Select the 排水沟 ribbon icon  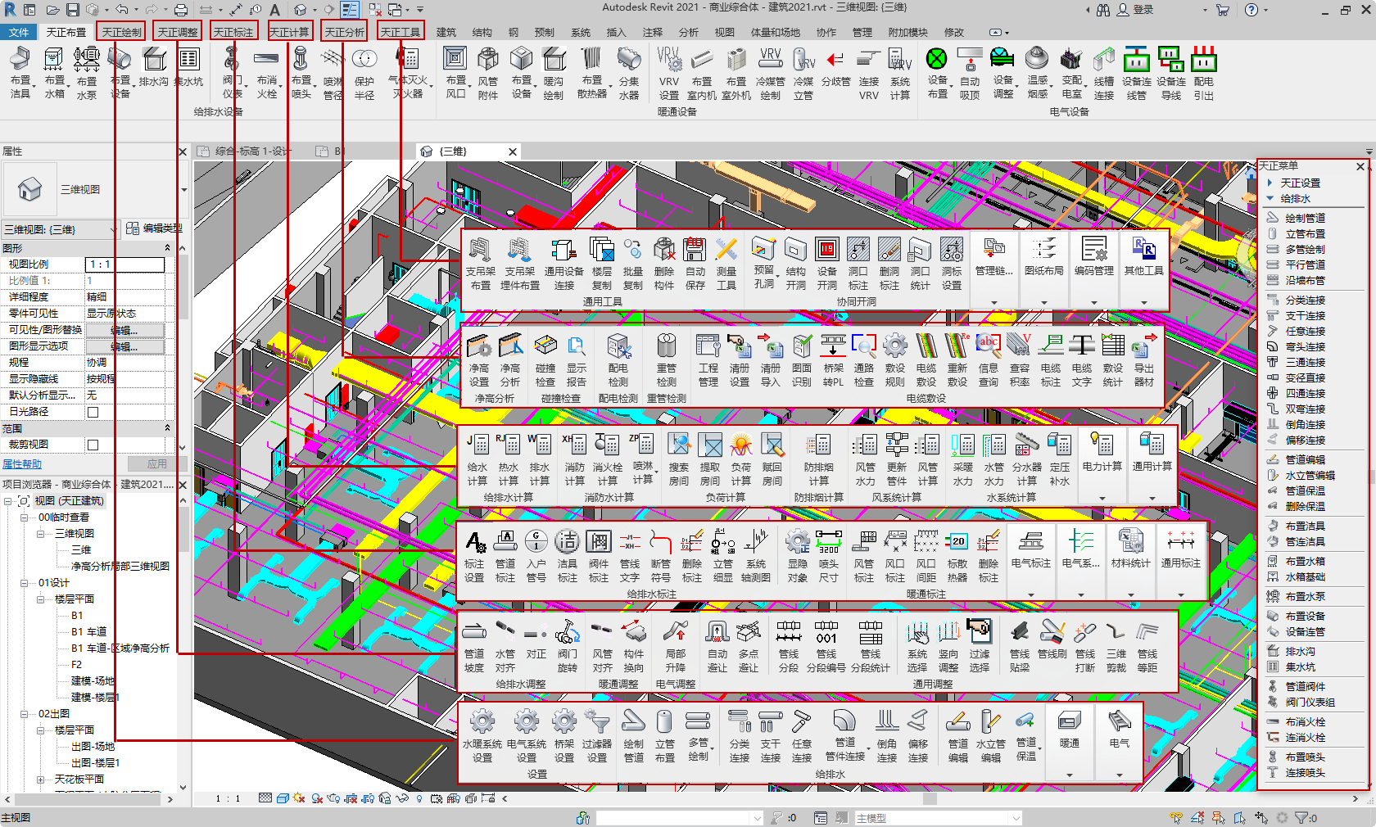click(x=154, y=67)
